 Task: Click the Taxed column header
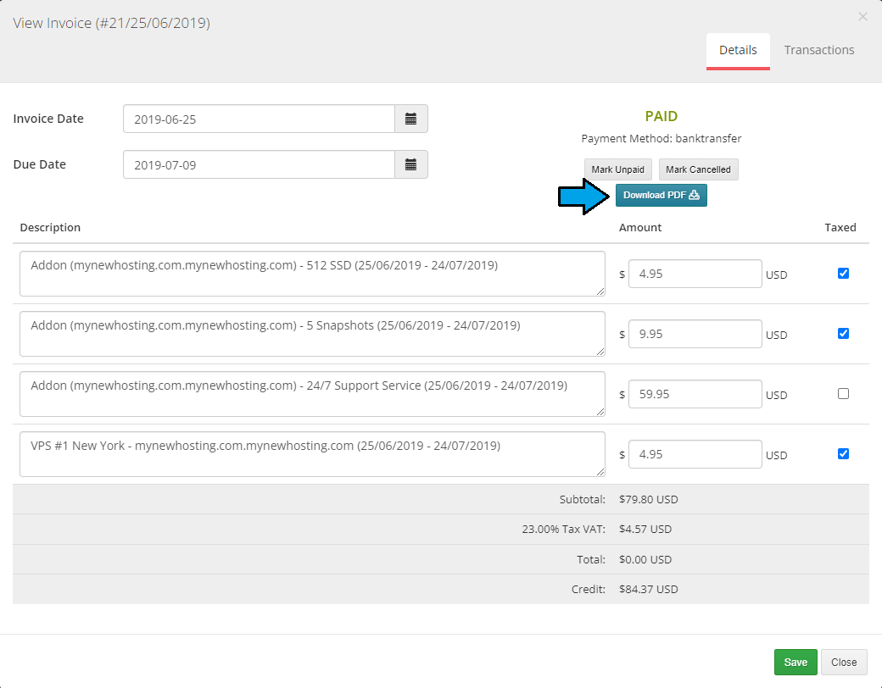[x=840, y=227]
